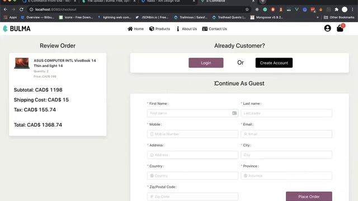
Task: Focus the Email input field
Action: [x=286, y=134]
